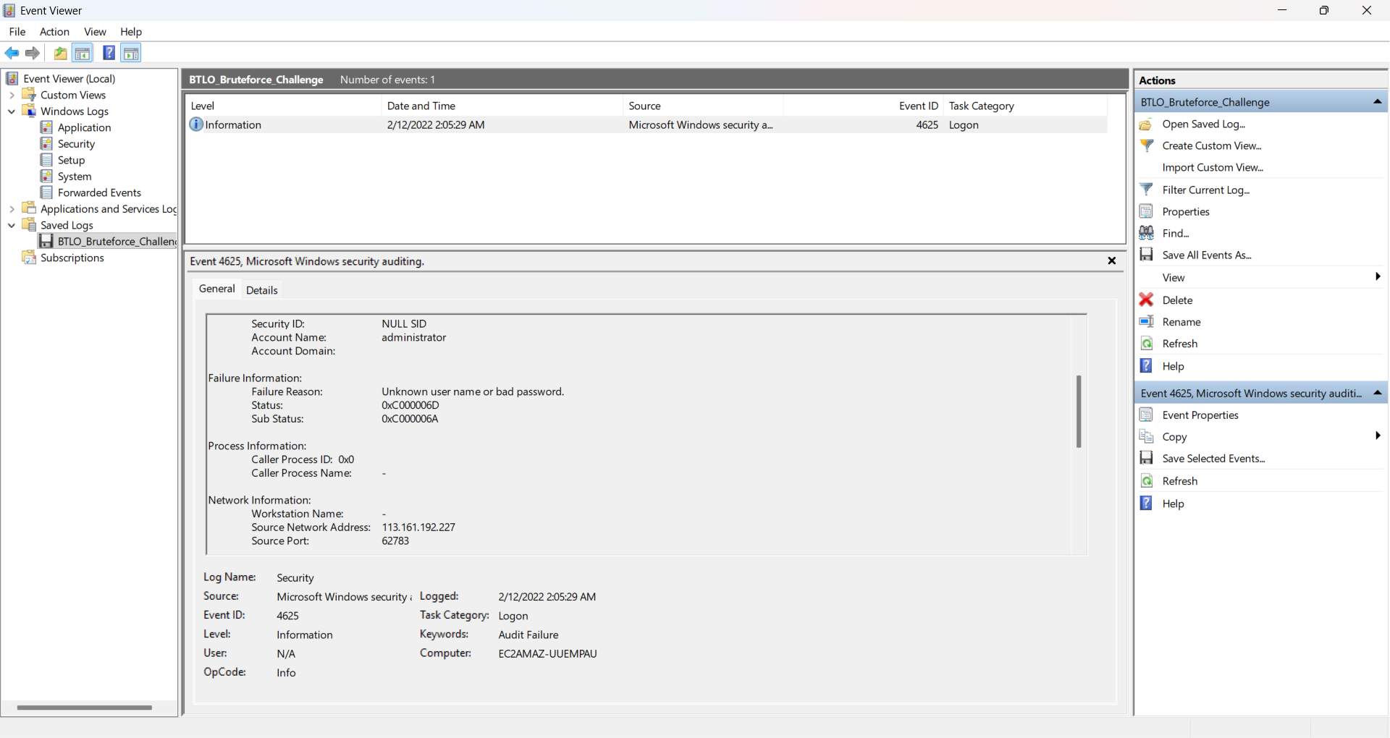Click Save All Events As... action
The height and width of the screenshot is (738, 1390).
pos(1207,255)
